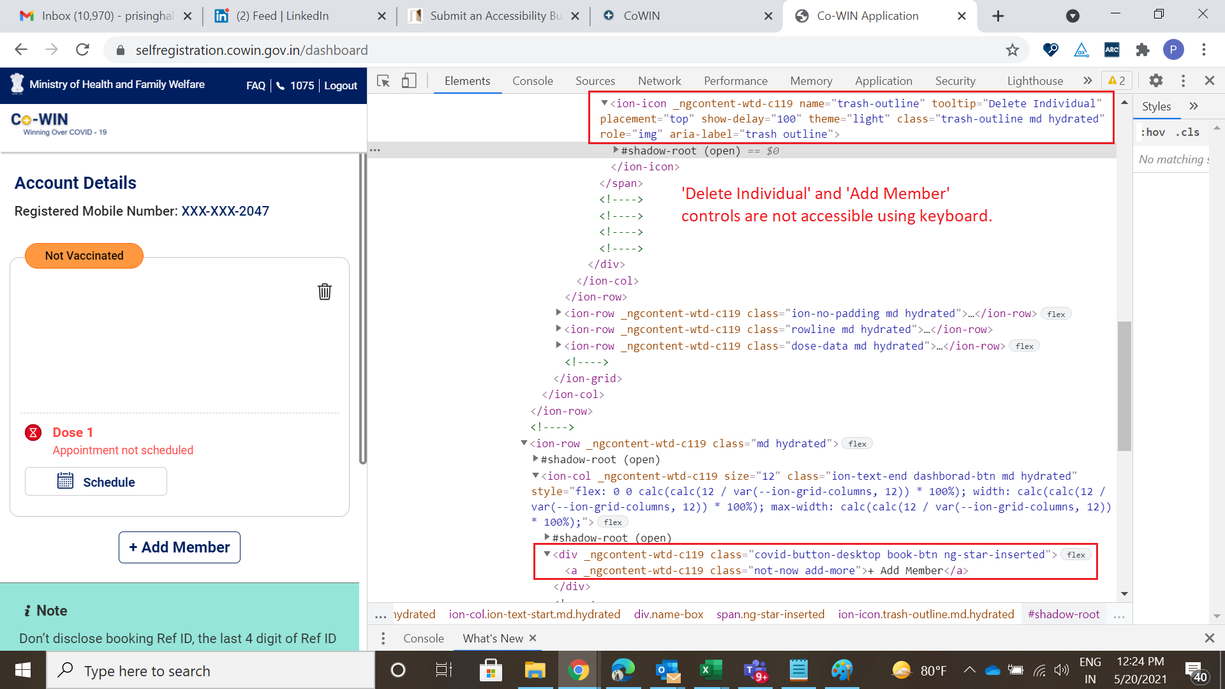Open Excel from the taskbar
The width and height of the screenshot is (1225, 689).
point(710,670)
